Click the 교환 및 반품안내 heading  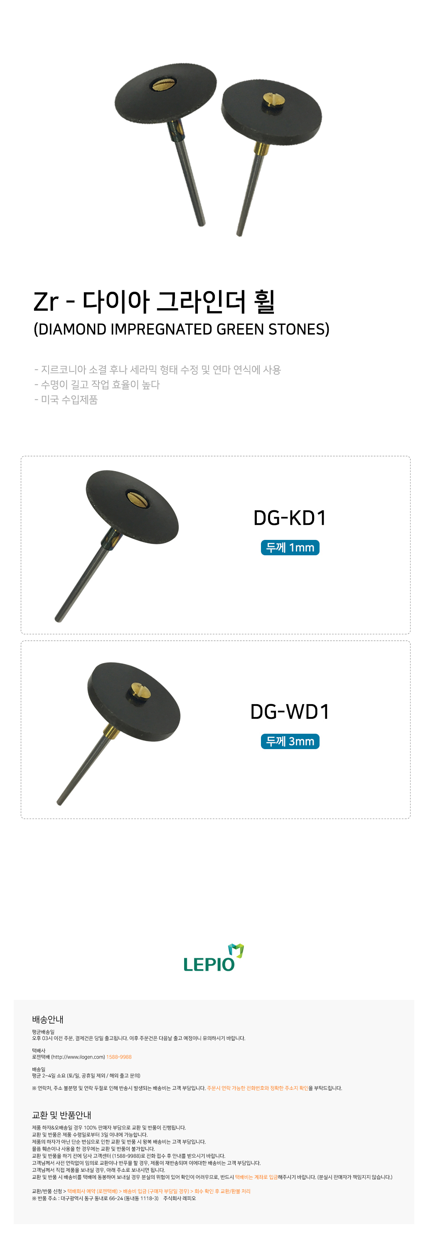tap(61, 1115)
